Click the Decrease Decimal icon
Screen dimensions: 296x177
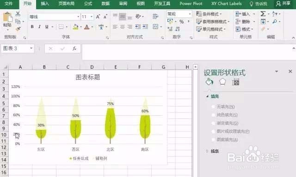pos(178,29)
